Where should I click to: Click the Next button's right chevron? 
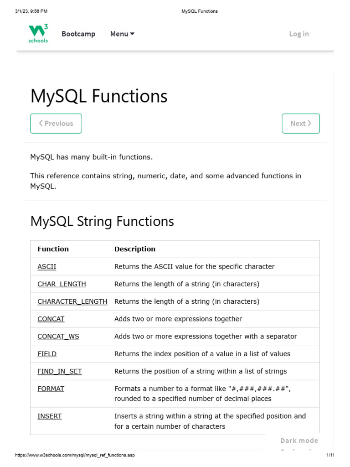(x=309, y=123)
